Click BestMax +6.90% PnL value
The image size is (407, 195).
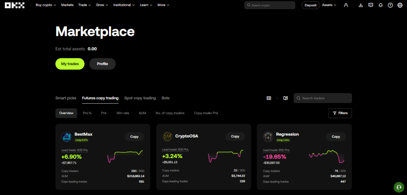(x=72, y=157)
